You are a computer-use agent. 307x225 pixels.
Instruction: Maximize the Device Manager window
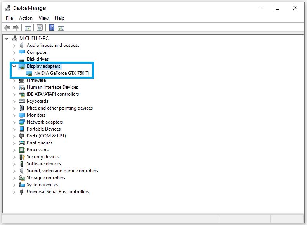(x=278, y=8)
